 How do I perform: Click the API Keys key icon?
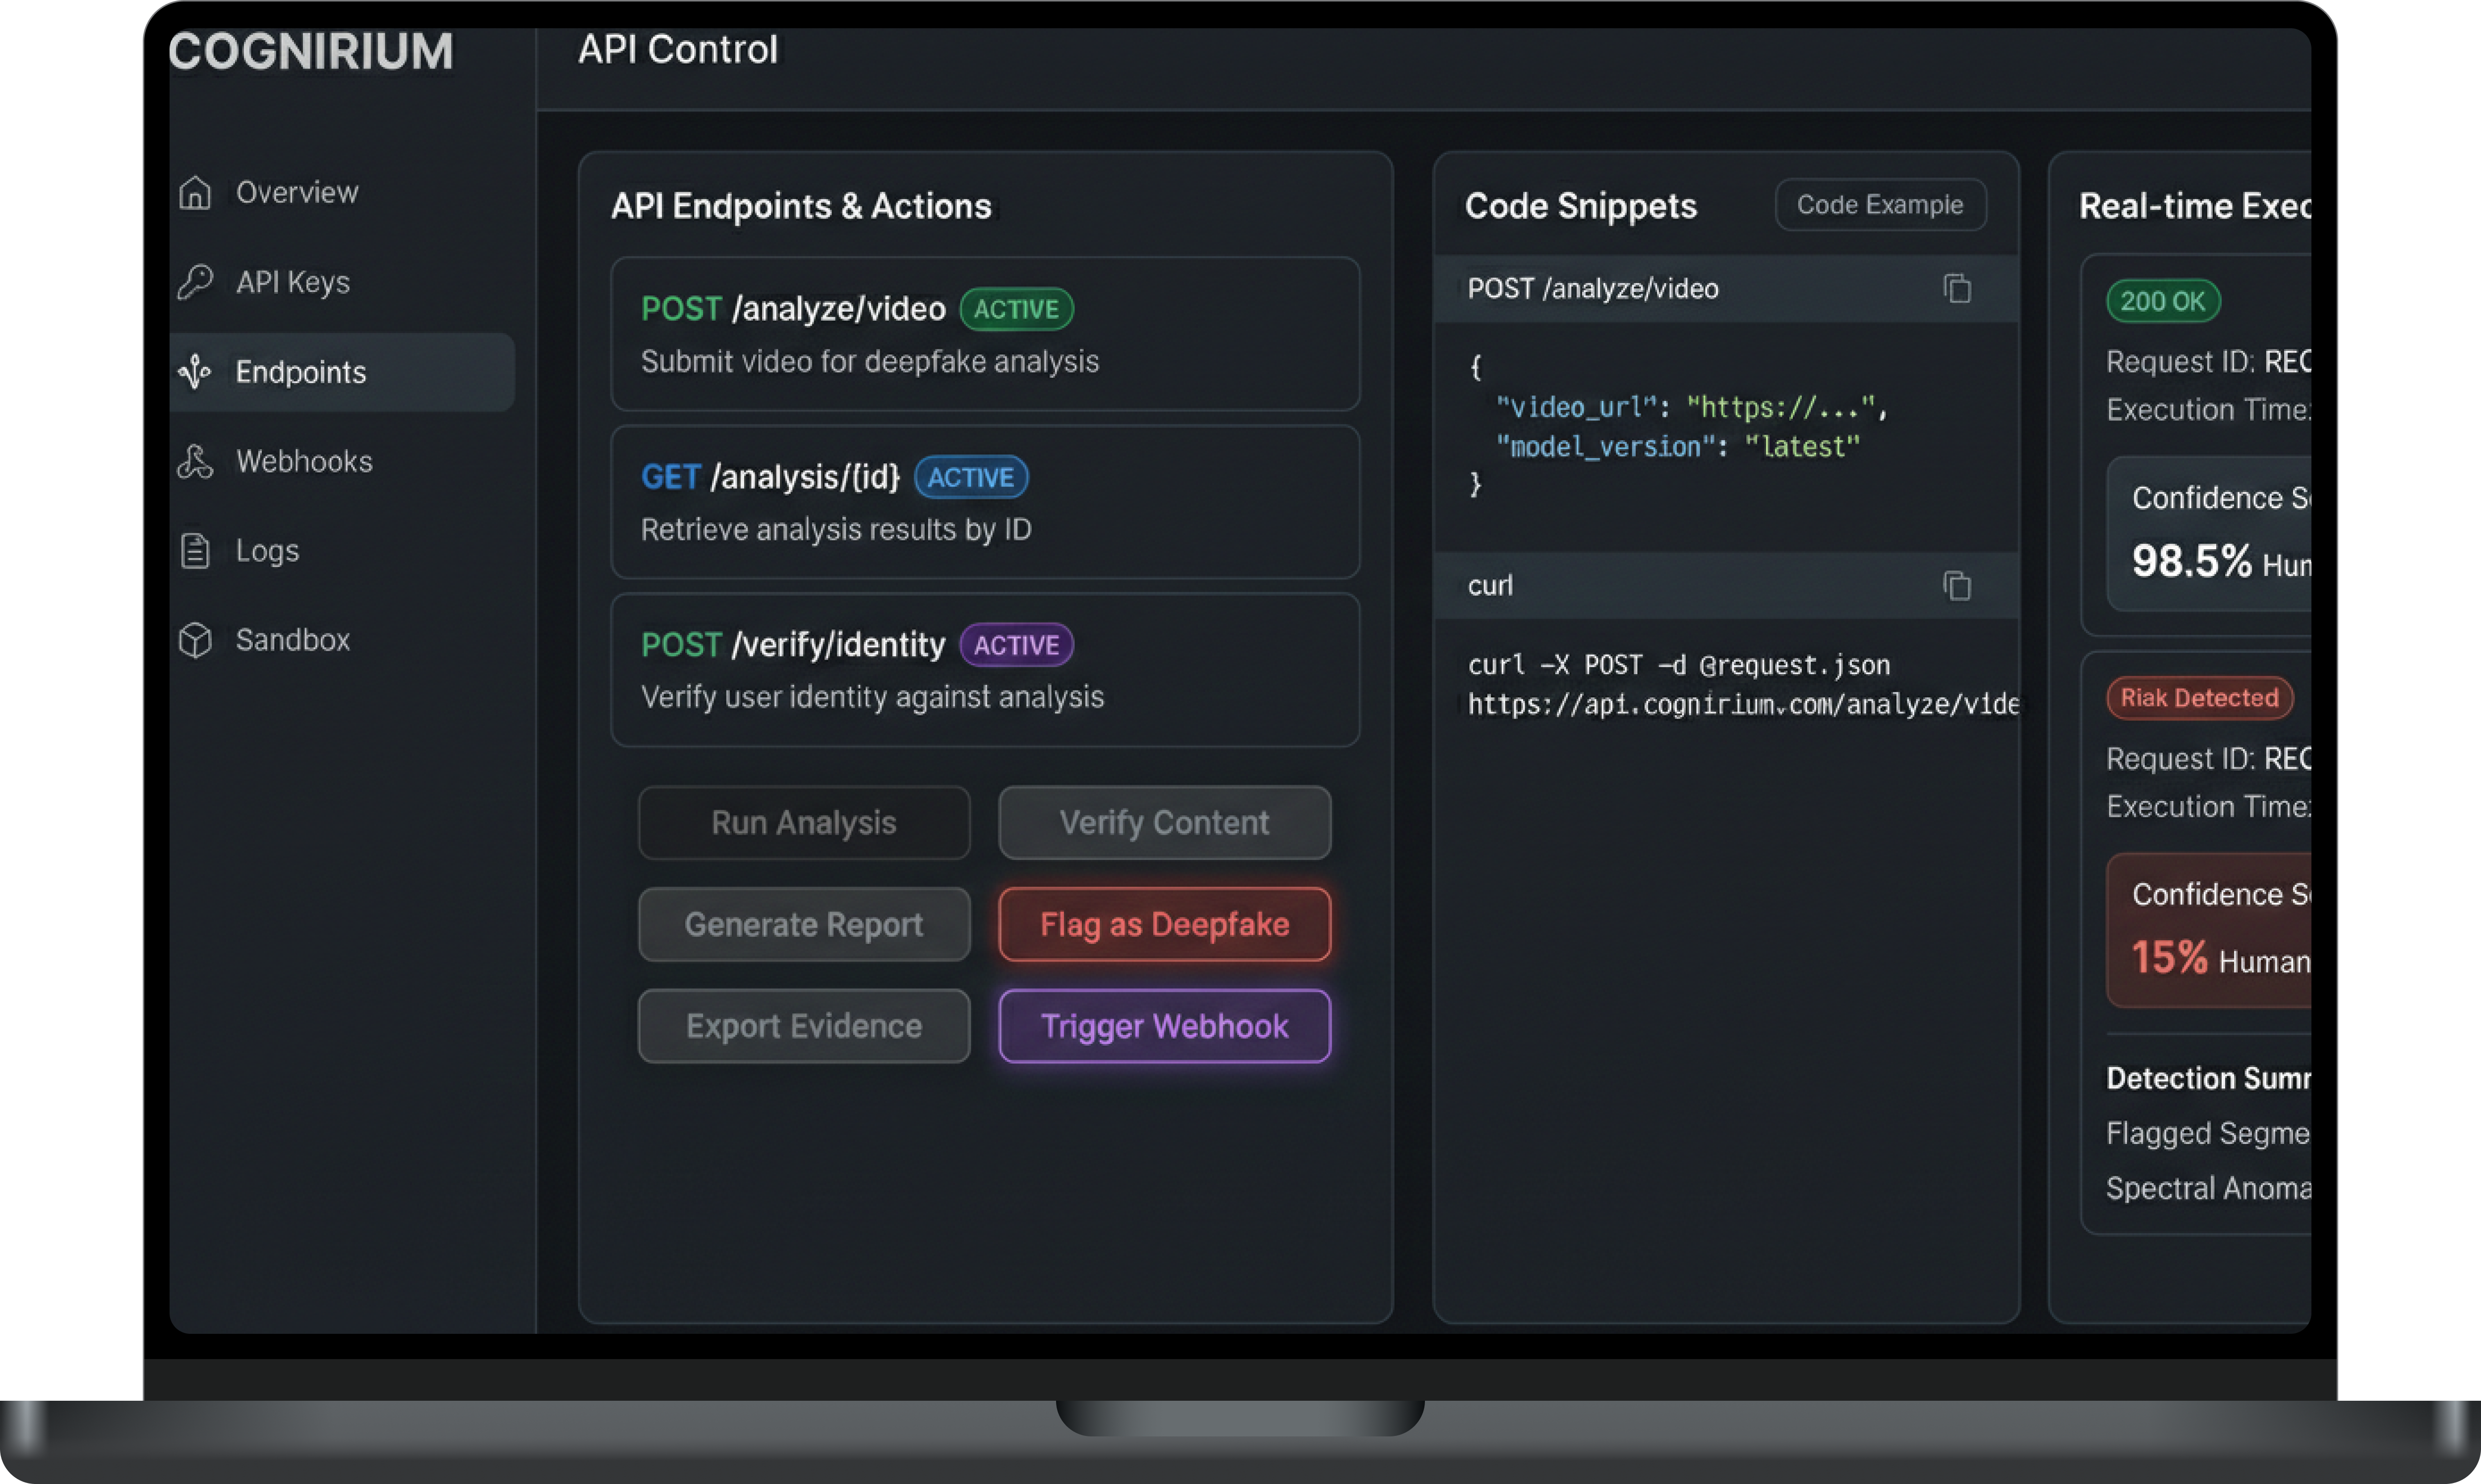coord(195,282)
